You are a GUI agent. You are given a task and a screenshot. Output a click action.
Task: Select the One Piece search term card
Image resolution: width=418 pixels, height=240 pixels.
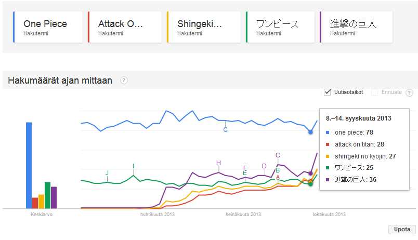click(x=48, y=27)
